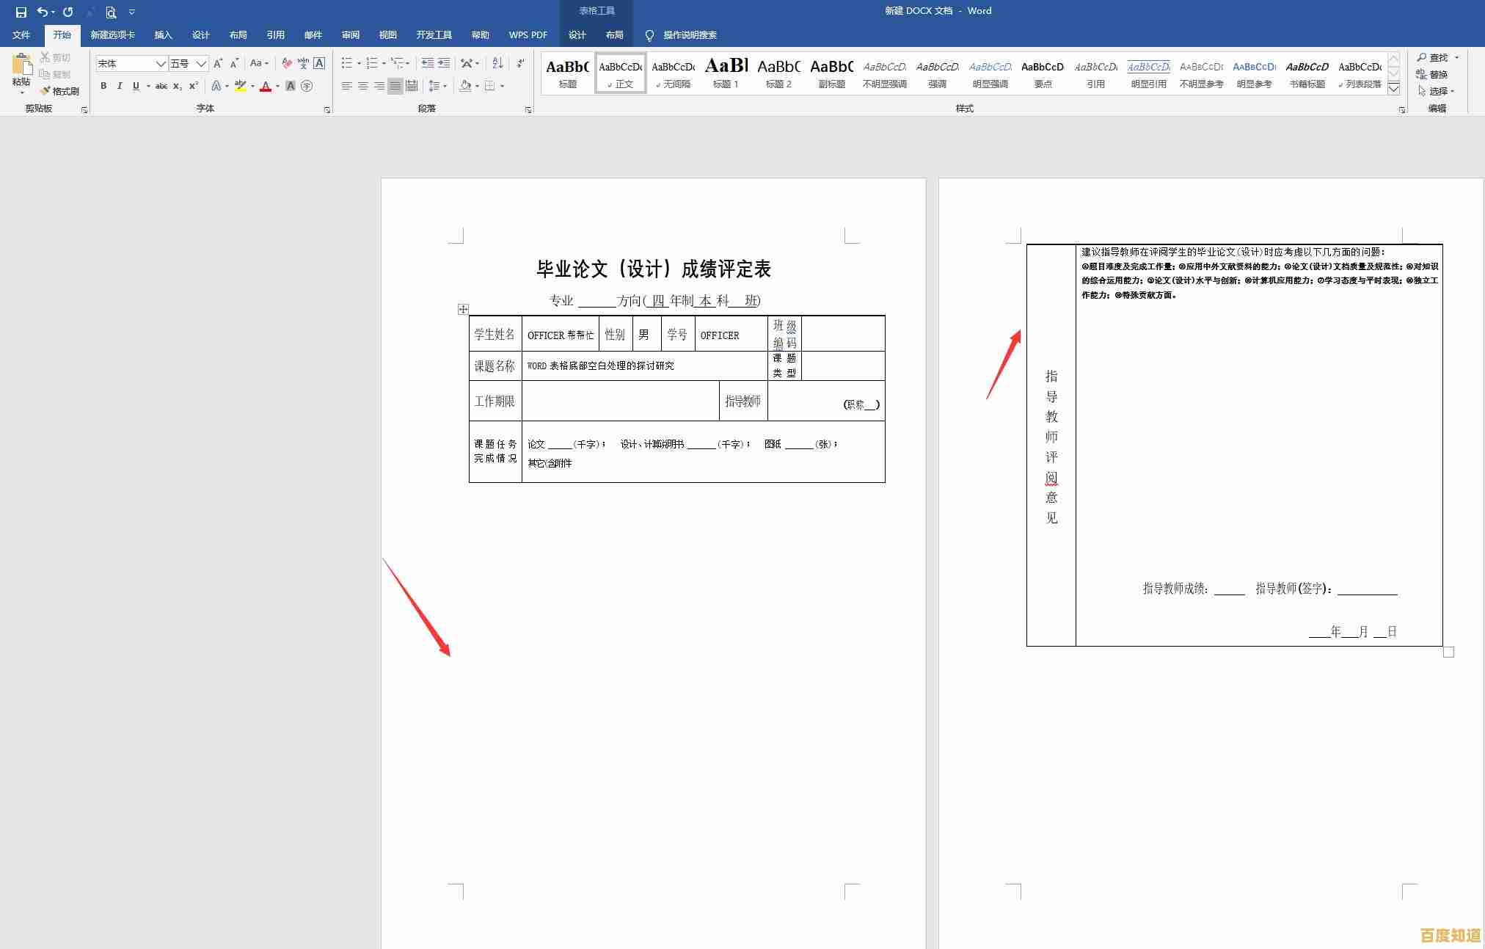Image resolution: width=1485 pixels, height=949 pixels.
Task: Open the 视图 ribbon tab
Action: 387,34
